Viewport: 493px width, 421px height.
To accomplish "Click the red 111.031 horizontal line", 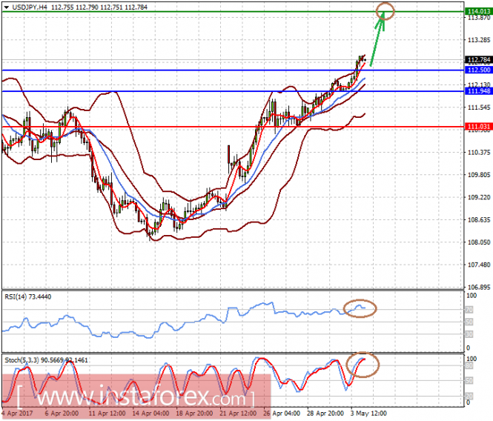I will click(233, 127).
